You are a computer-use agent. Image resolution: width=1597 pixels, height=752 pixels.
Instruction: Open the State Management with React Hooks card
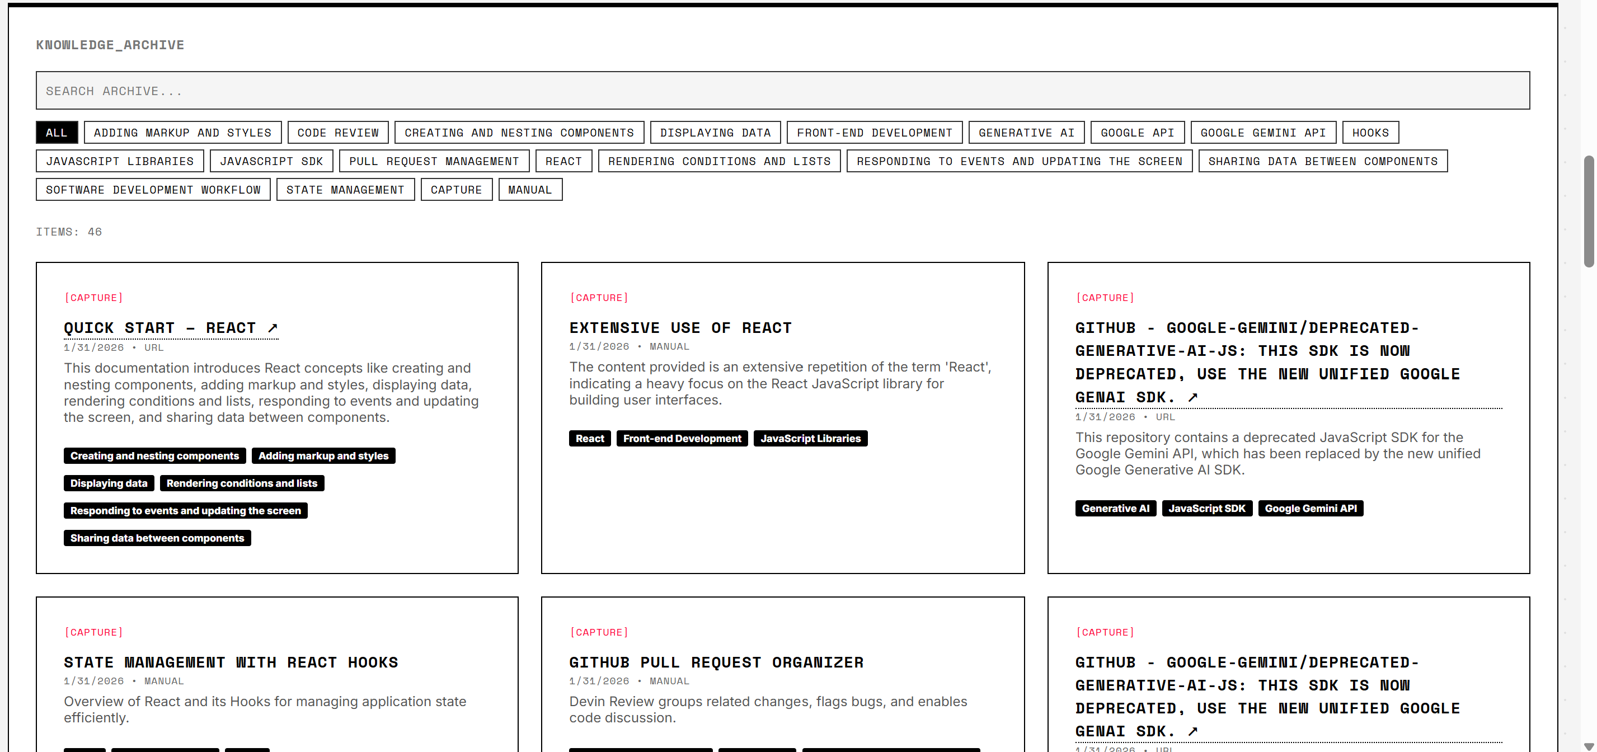(231, 662)
